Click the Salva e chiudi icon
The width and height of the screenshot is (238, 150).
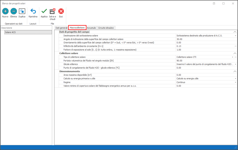coord(52,11)
